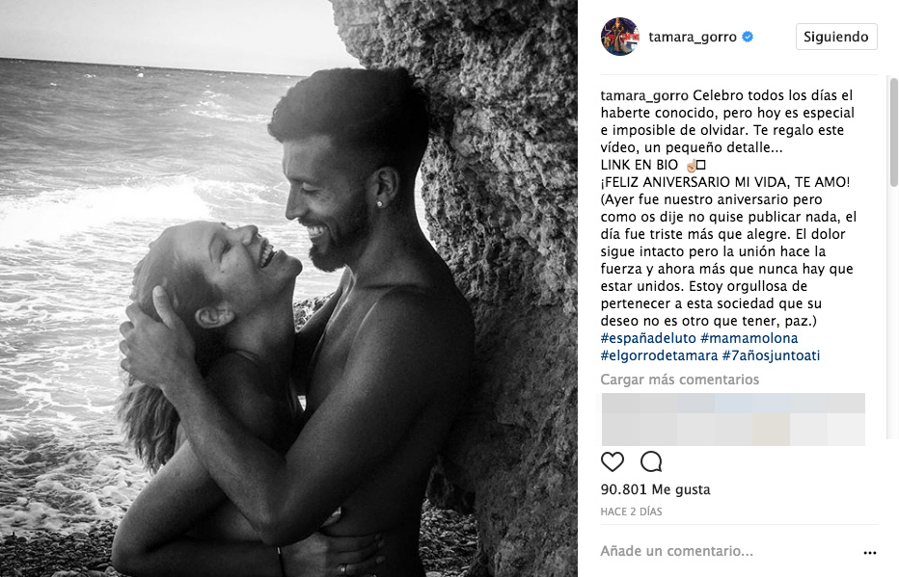Screen dimensions: 899x577
Task: Open hashtag #elgorrodetamara
Action: pos(659,355)
